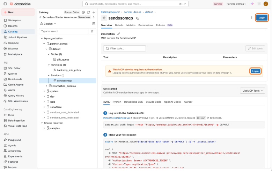
Task: Select the Claude Code tab
Action: pos(153,102)
